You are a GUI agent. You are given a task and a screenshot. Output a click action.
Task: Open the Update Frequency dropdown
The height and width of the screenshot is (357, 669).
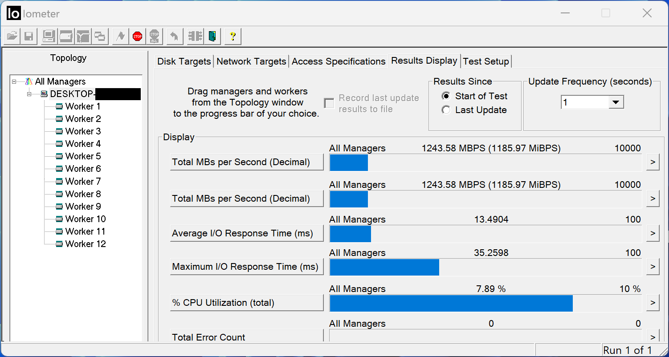[x=616, y=102]
